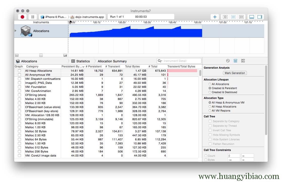The image size is (282, 182).
Task: Select All VM Regions type
Action: 210,111
